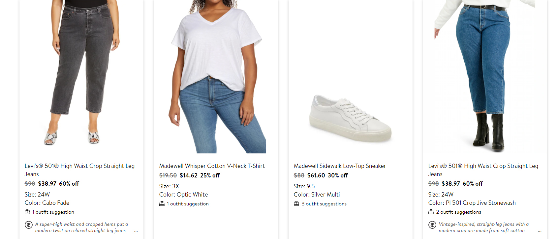Open the "3 outfit suggestions" link
Image resolution: width=558 pixels, height=239 pixels.
click(x=324, y=204)
